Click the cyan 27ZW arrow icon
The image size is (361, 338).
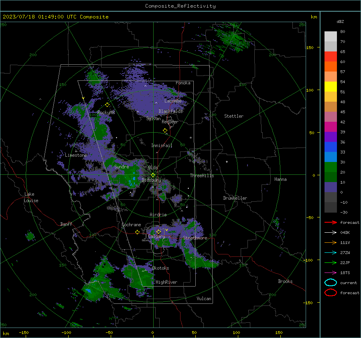(331, 253)
